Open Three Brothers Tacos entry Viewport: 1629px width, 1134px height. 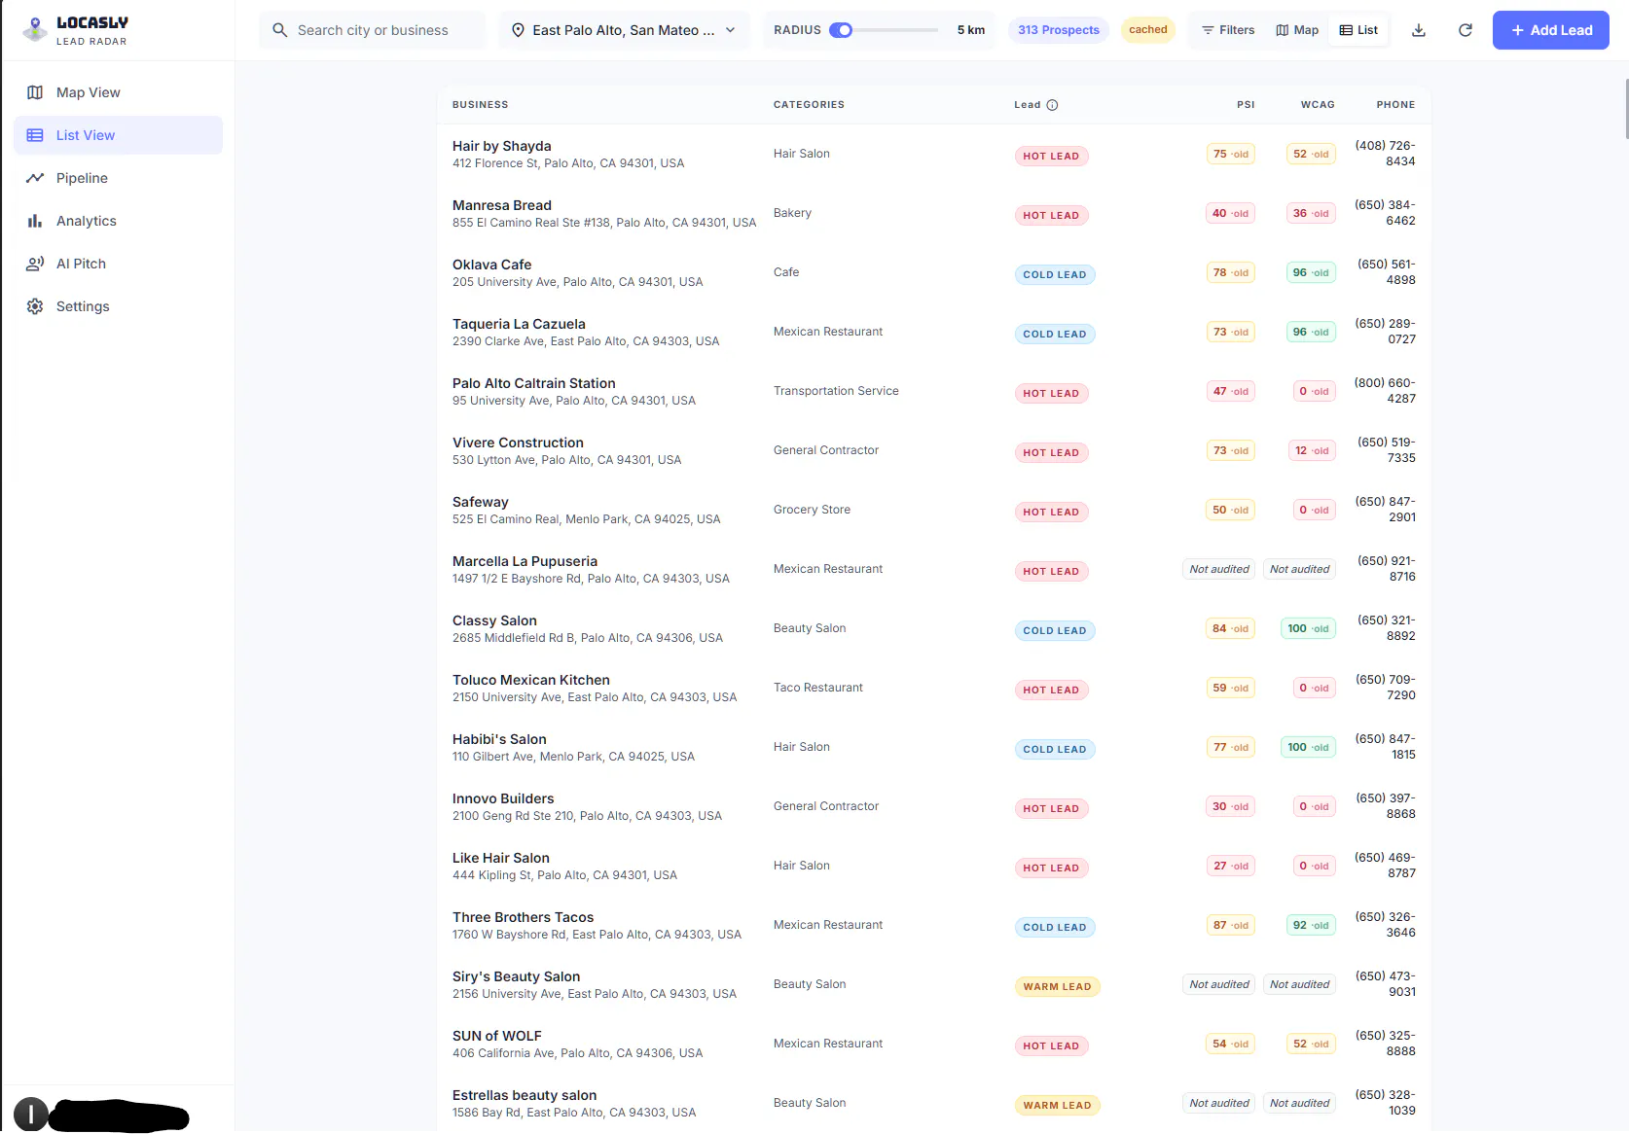pyautogui.click(x=933, y=925)
